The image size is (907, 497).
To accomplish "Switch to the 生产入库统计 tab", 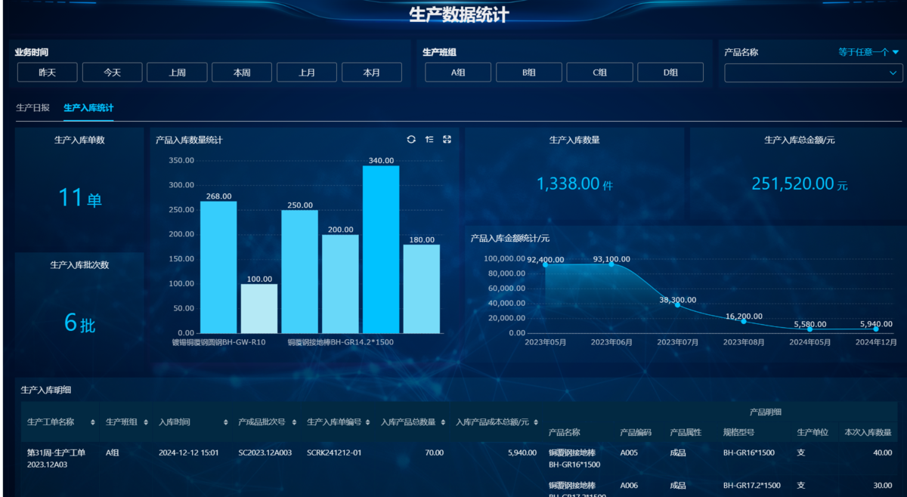I will coord(88,108).
